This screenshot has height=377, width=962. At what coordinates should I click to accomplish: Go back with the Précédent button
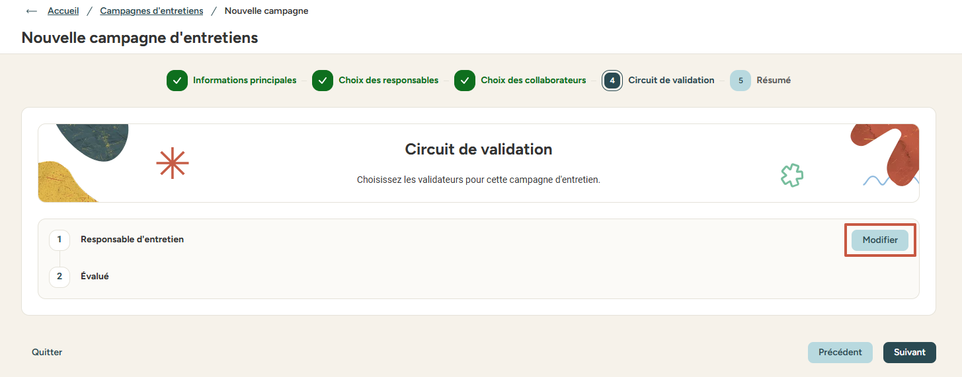(x=840, y=353)
